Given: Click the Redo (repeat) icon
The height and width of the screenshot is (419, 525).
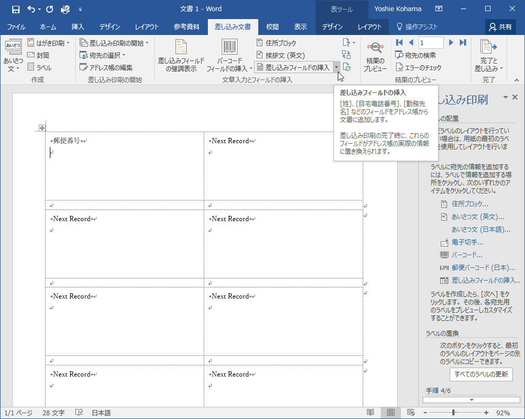Looking at the screenshot, I should pyautogui.click(x=49, y=9).
